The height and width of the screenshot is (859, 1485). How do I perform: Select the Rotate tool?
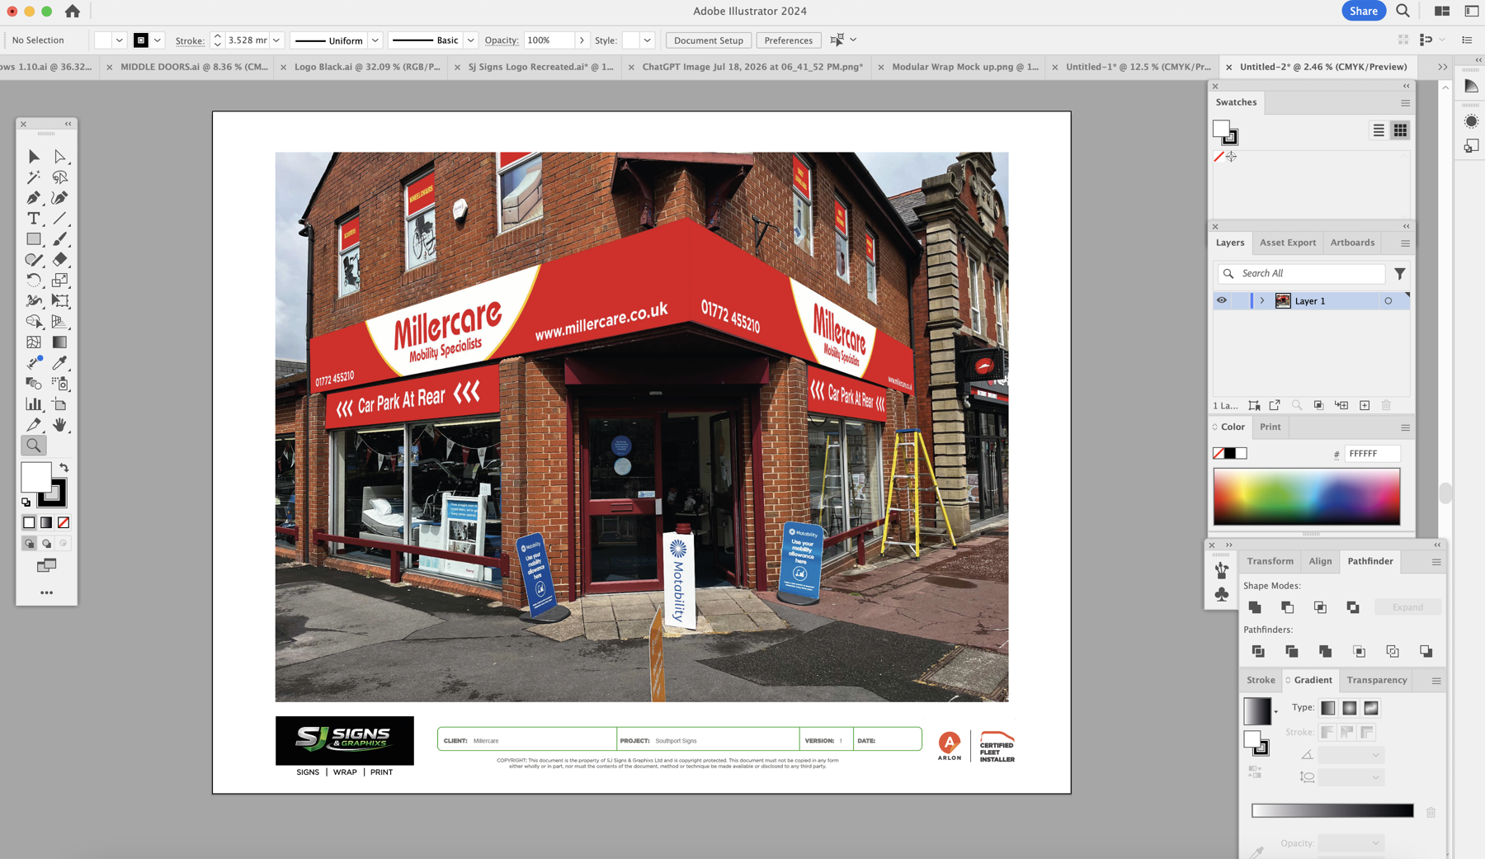(34, 281)
